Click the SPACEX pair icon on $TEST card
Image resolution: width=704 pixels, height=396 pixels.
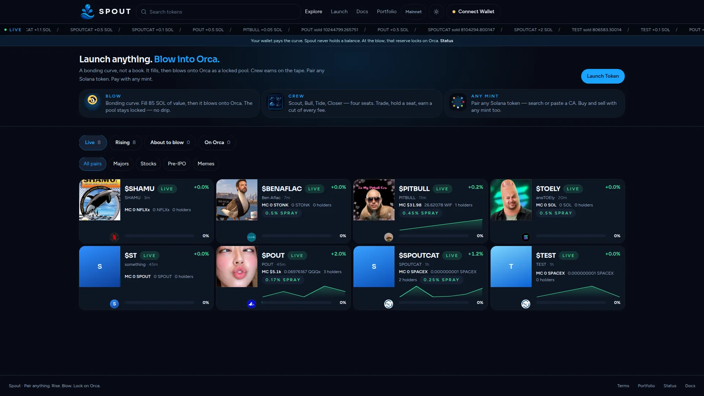click(x=526, y=304)
